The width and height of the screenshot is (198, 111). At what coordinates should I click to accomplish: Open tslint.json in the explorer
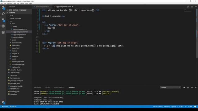click(14, 94)
